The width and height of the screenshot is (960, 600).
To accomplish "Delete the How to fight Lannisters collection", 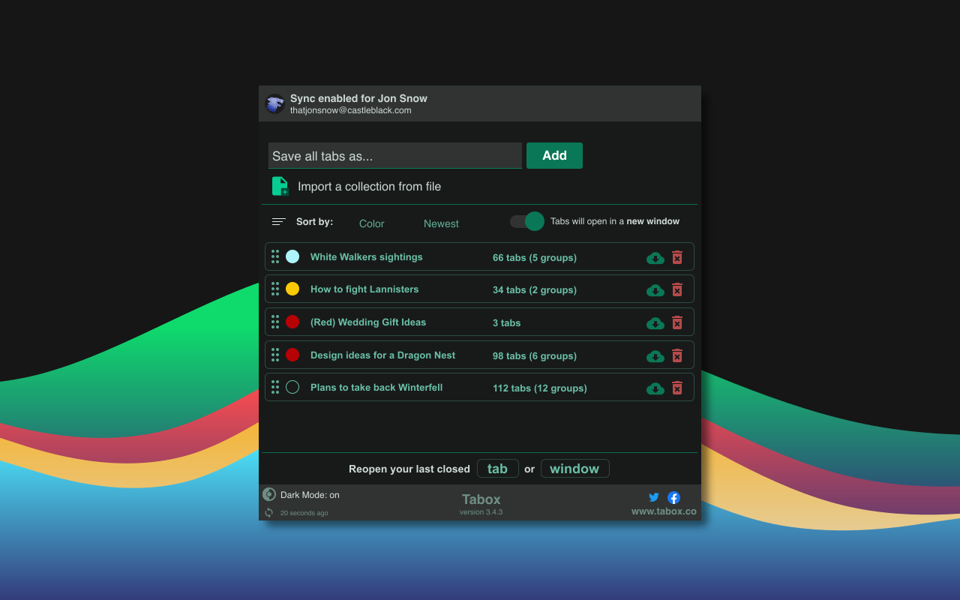I will 677,290.
